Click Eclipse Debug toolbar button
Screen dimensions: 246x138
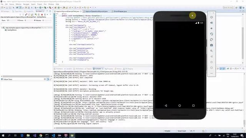tap(36, 8)
